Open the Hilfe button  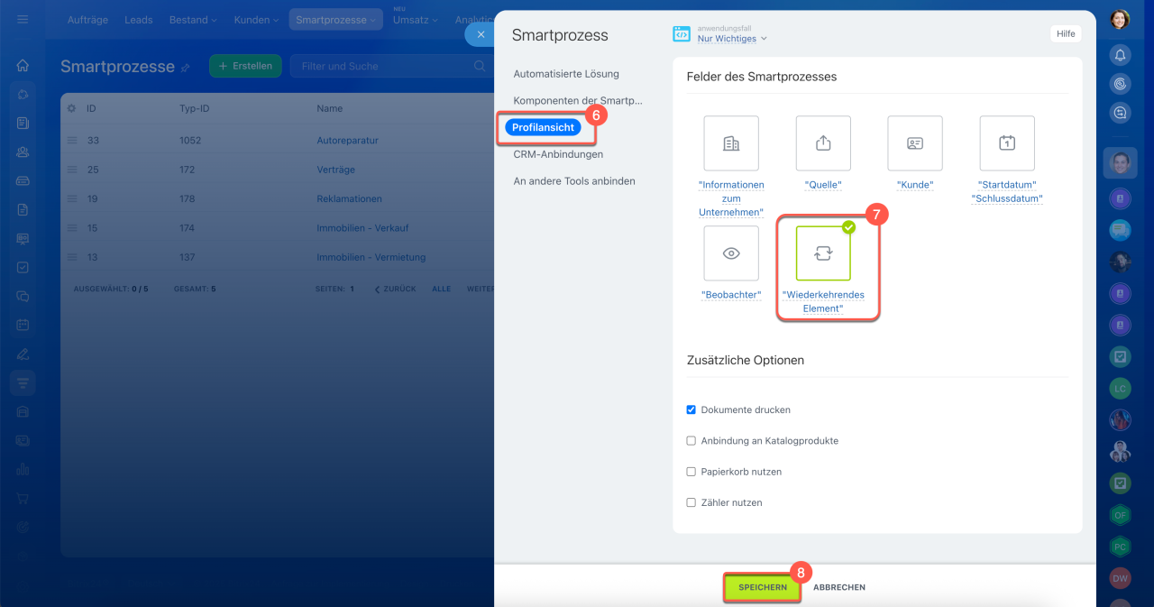[x=1066, y=33]
